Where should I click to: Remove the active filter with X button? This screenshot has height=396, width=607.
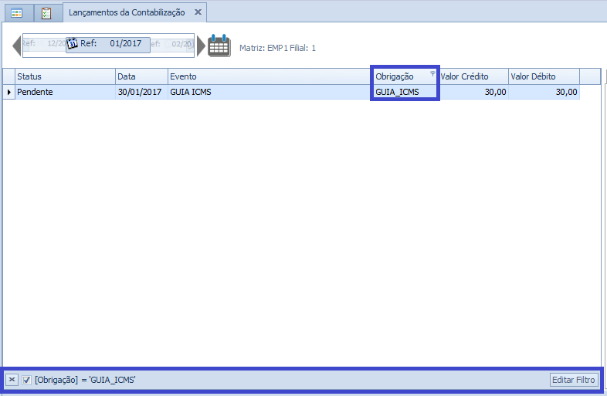pyautogui.click(x=12, y=380)
